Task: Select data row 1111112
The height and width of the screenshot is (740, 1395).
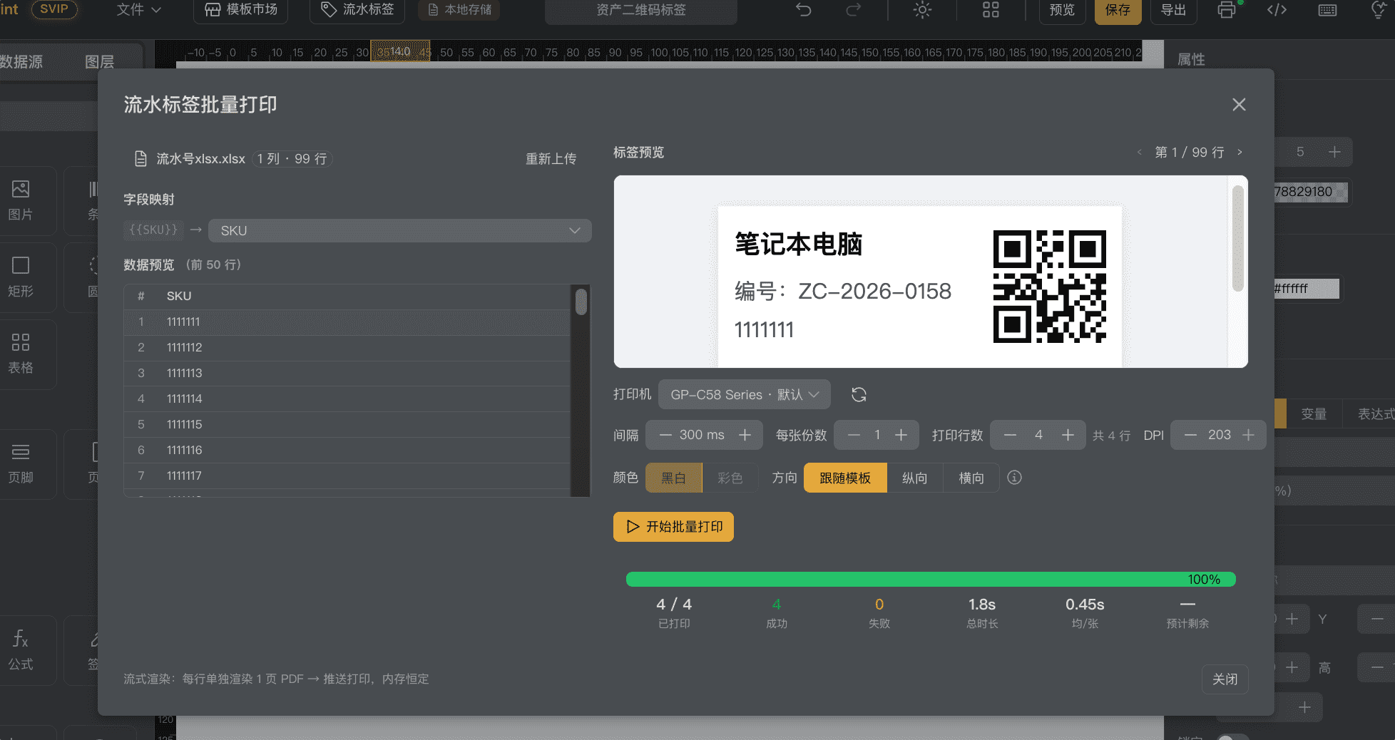Action: pyautogui.click(x=347, y=348)
